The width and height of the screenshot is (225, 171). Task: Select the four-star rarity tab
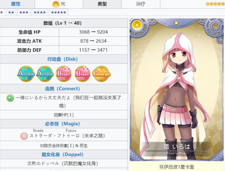[x=39, y=12]
